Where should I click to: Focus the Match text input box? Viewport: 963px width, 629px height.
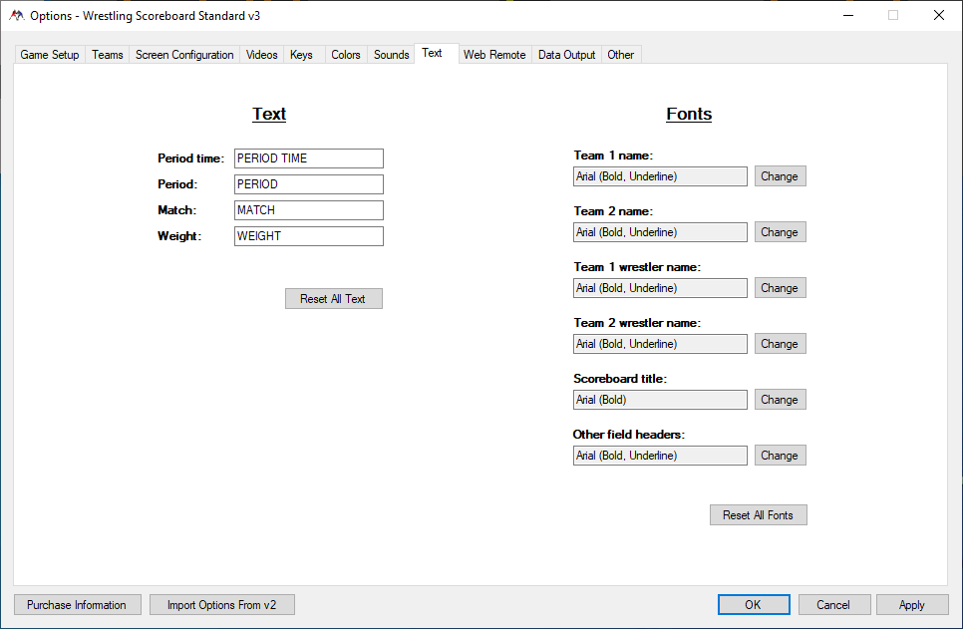click(308, 210)
